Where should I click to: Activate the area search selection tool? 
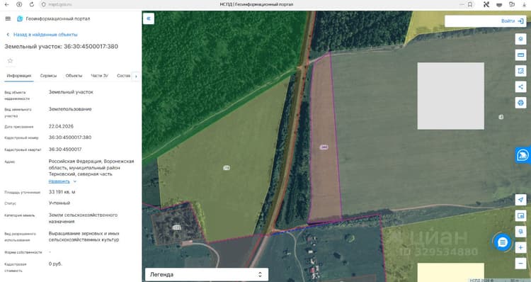click(x=520, y=71)
